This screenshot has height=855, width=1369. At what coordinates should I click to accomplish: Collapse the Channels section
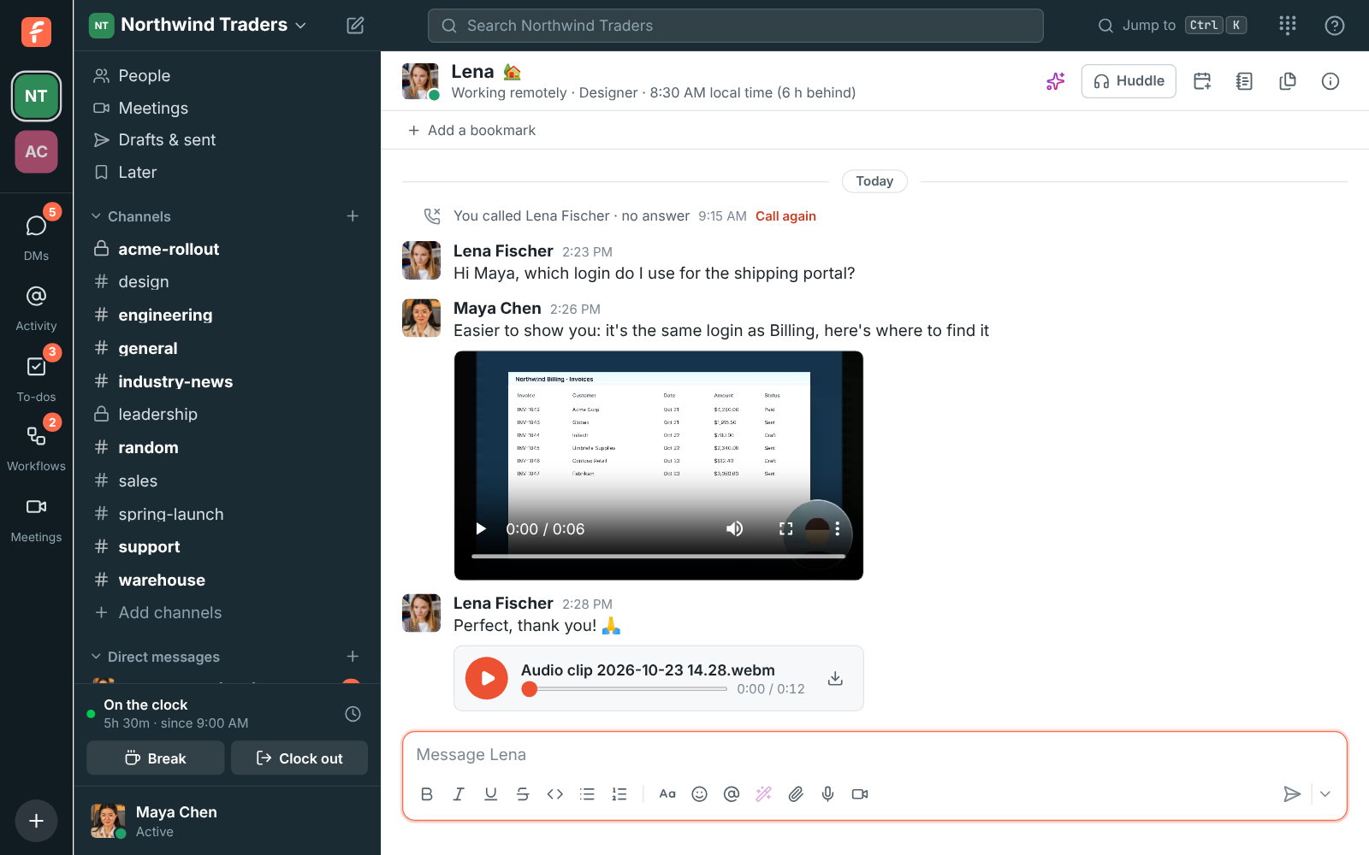tap(96, 216)
